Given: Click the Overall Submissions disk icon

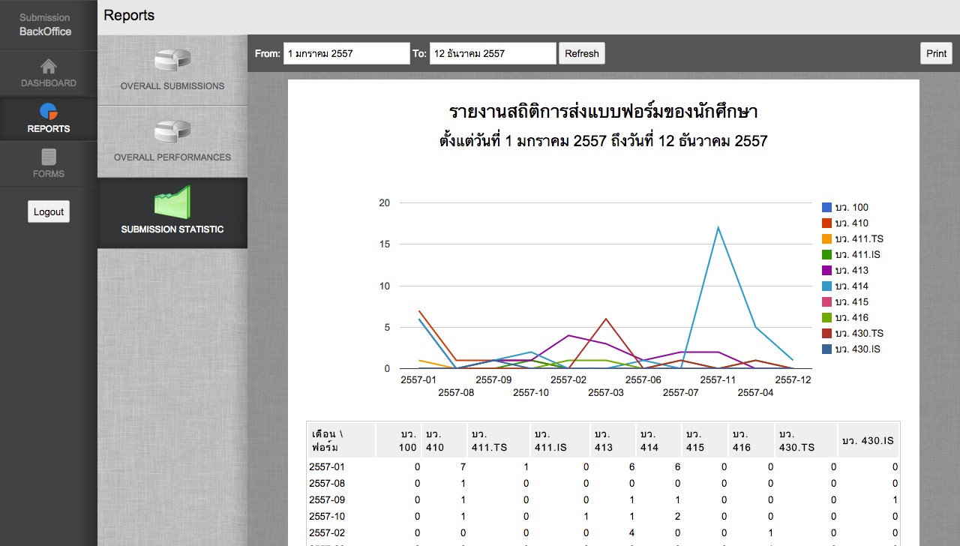Looking at the screenshot, I should [x=172, y=60].
